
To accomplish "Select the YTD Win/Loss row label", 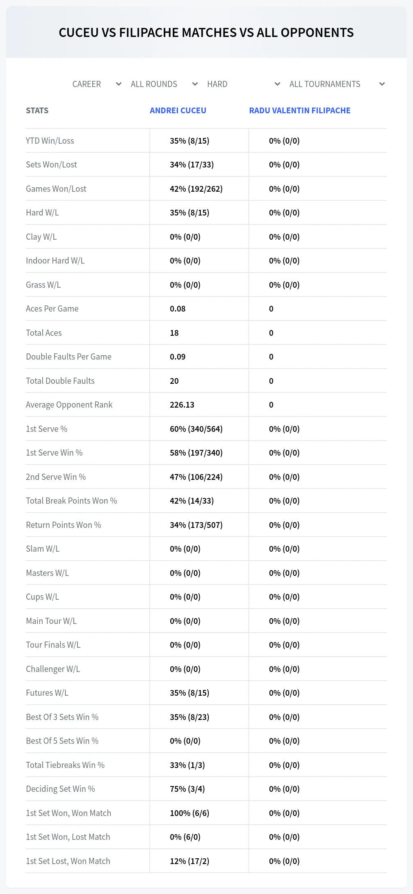I will (x=50, y=141).
